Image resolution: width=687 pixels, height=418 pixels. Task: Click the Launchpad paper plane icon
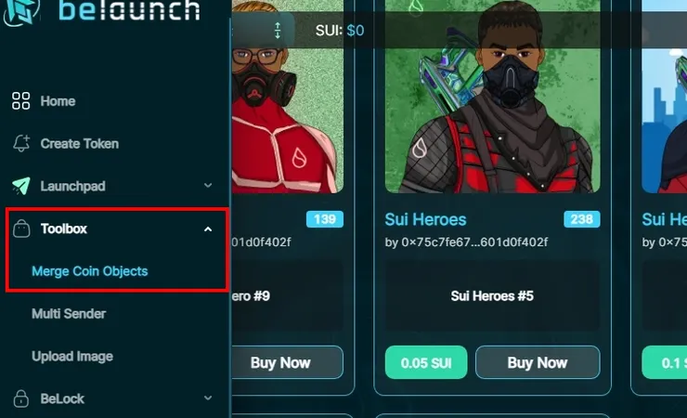21,186
